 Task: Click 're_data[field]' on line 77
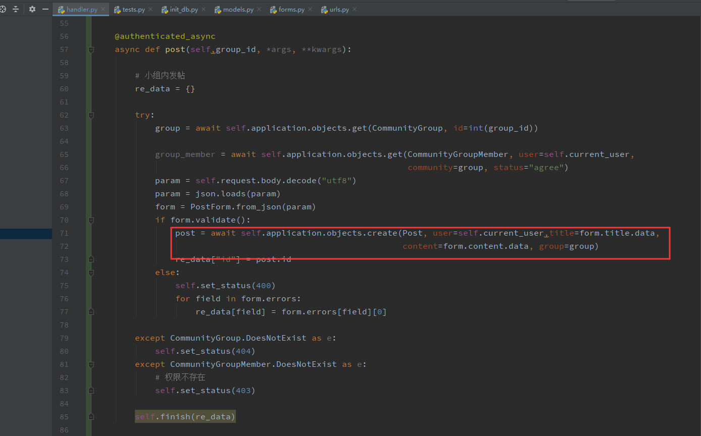click(231, 312)
